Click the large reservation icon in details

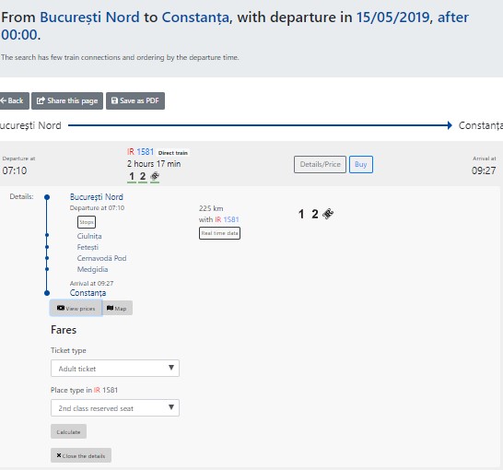[328, 214]
